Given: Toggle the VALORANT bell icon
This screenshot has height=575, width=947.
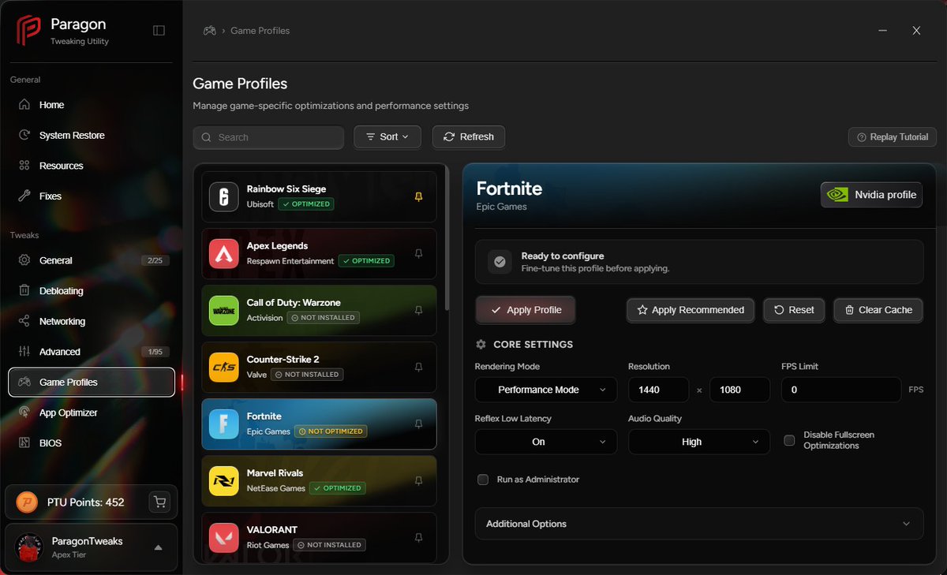Looking at the screenshot, I should pyautogui.click(x=419, y=538).
